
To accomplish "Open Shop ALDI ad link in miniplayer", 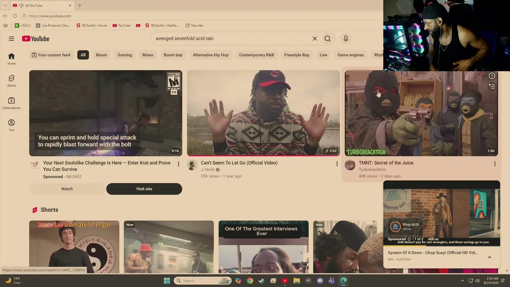I will click(410, 225).
